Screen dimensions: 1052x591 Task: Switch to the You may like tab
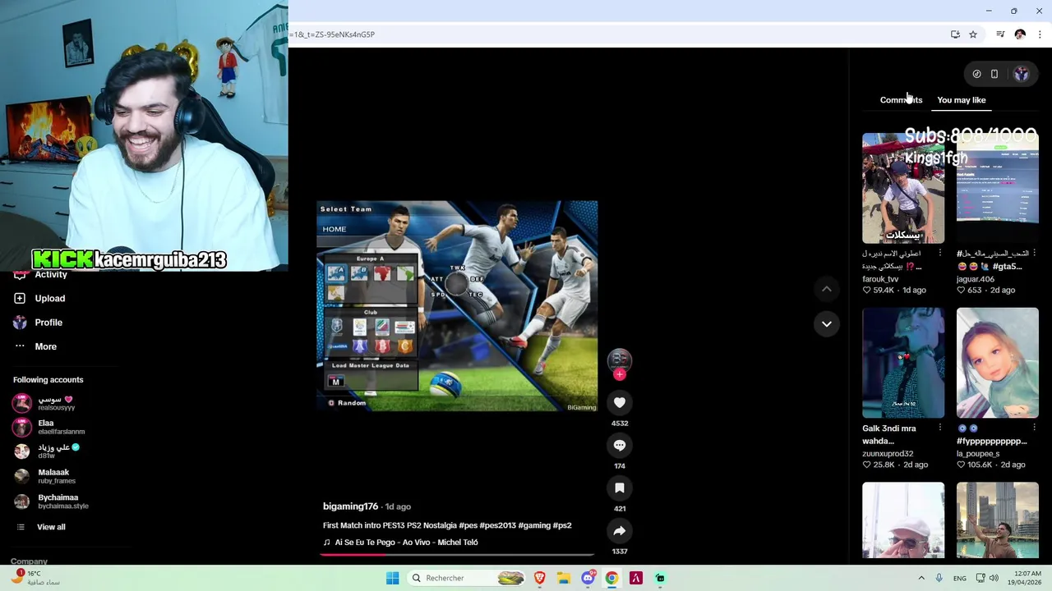(962, 100)
